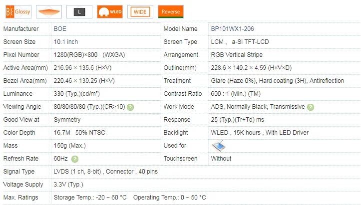Image resolution: width=361 pixels, height=205 pixels.
Task: Click the Response label
Action: pyautogui.click(x=177, y=120)
